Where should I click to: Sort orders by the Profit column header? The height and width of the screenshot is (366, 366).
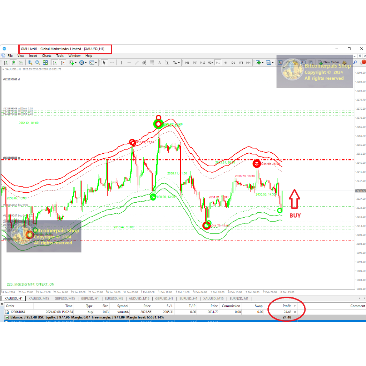(x=286, y=306)
